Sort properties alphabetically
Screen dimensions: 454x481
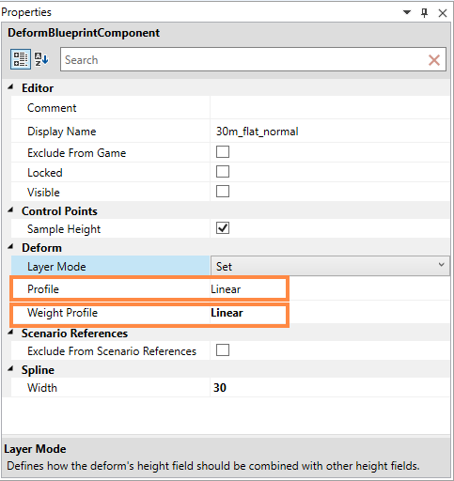pyautogui.click(x=41, y=59)
